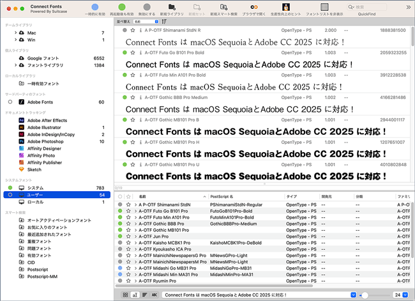Viewport: 415px width, 301px height.
Task: Select Adobe Photoshop in document tracking
Action: (x=45, y=141)
